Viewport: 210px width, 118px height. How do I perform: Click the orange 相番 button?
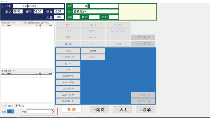(x=71, y=109)
